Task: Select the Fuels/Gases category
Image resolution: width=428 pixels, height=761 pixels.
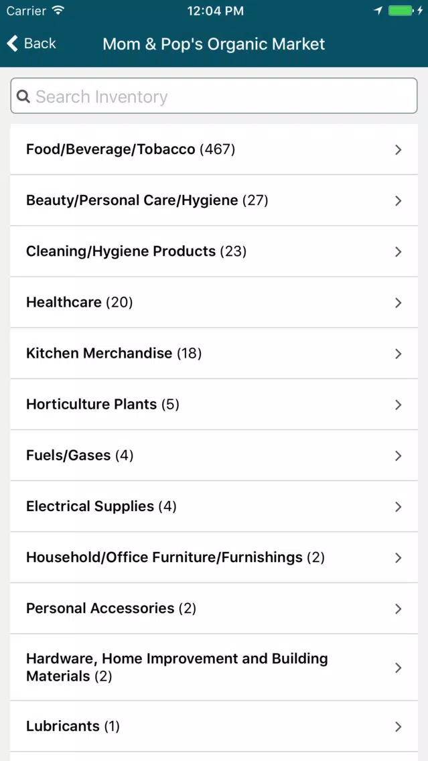Action: [214, 456]
